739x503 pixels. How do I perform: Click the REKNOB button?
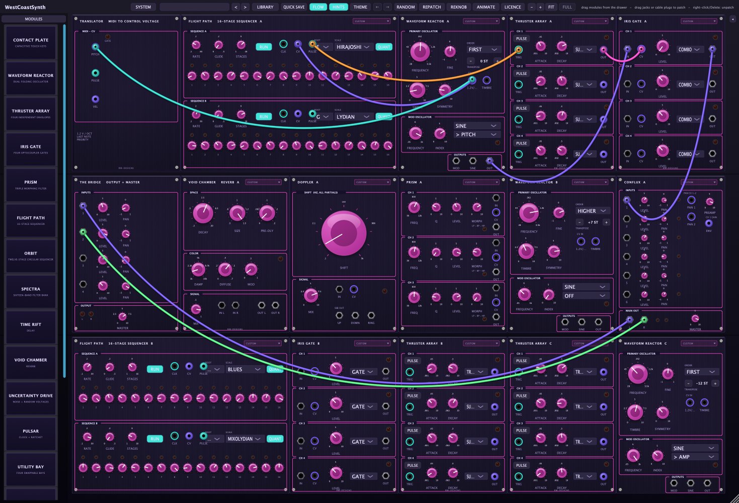(459, 7)
